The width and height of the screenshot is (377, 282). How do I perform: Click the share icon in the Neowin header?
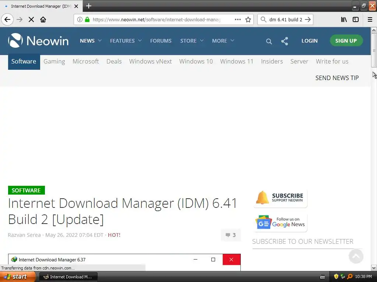[x=285, y=41]
